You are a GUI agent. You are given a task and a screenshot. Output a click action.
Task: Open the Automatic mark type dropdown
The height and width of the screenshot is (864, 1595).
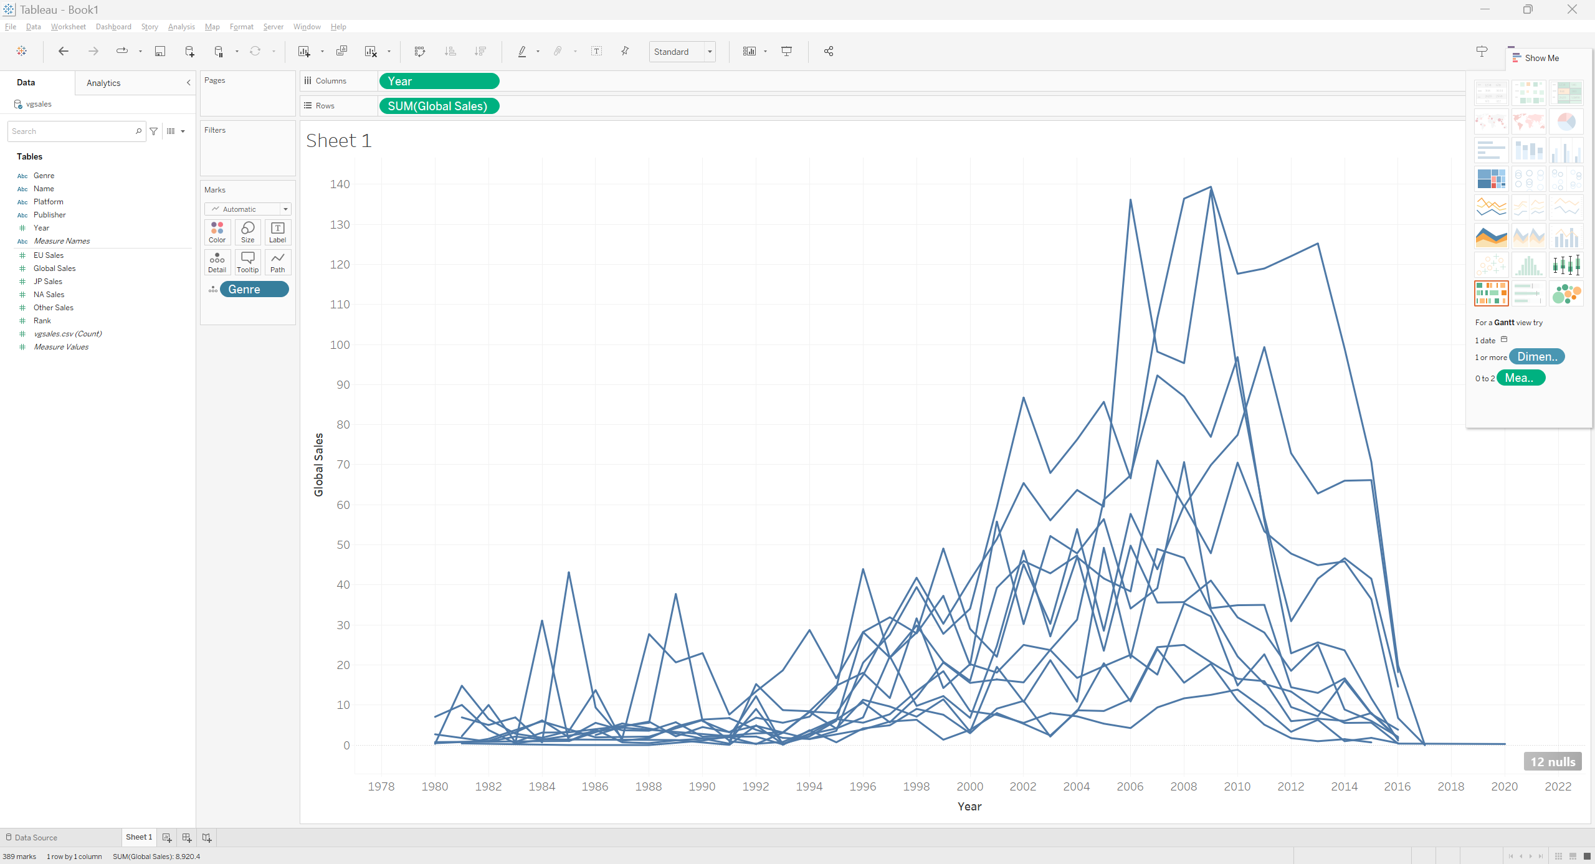pyautogui.click(x=248, y=209)
